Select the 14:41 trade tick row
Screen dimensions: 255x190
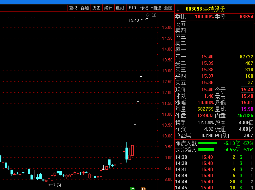coord(214,169)
